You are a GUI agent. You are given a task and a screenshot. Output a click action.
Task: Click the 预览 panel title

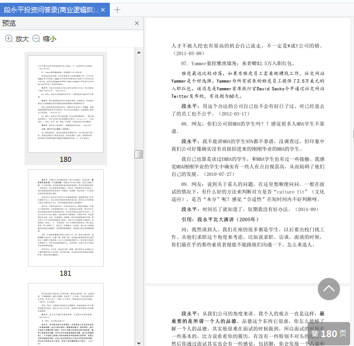click(9, 23)
